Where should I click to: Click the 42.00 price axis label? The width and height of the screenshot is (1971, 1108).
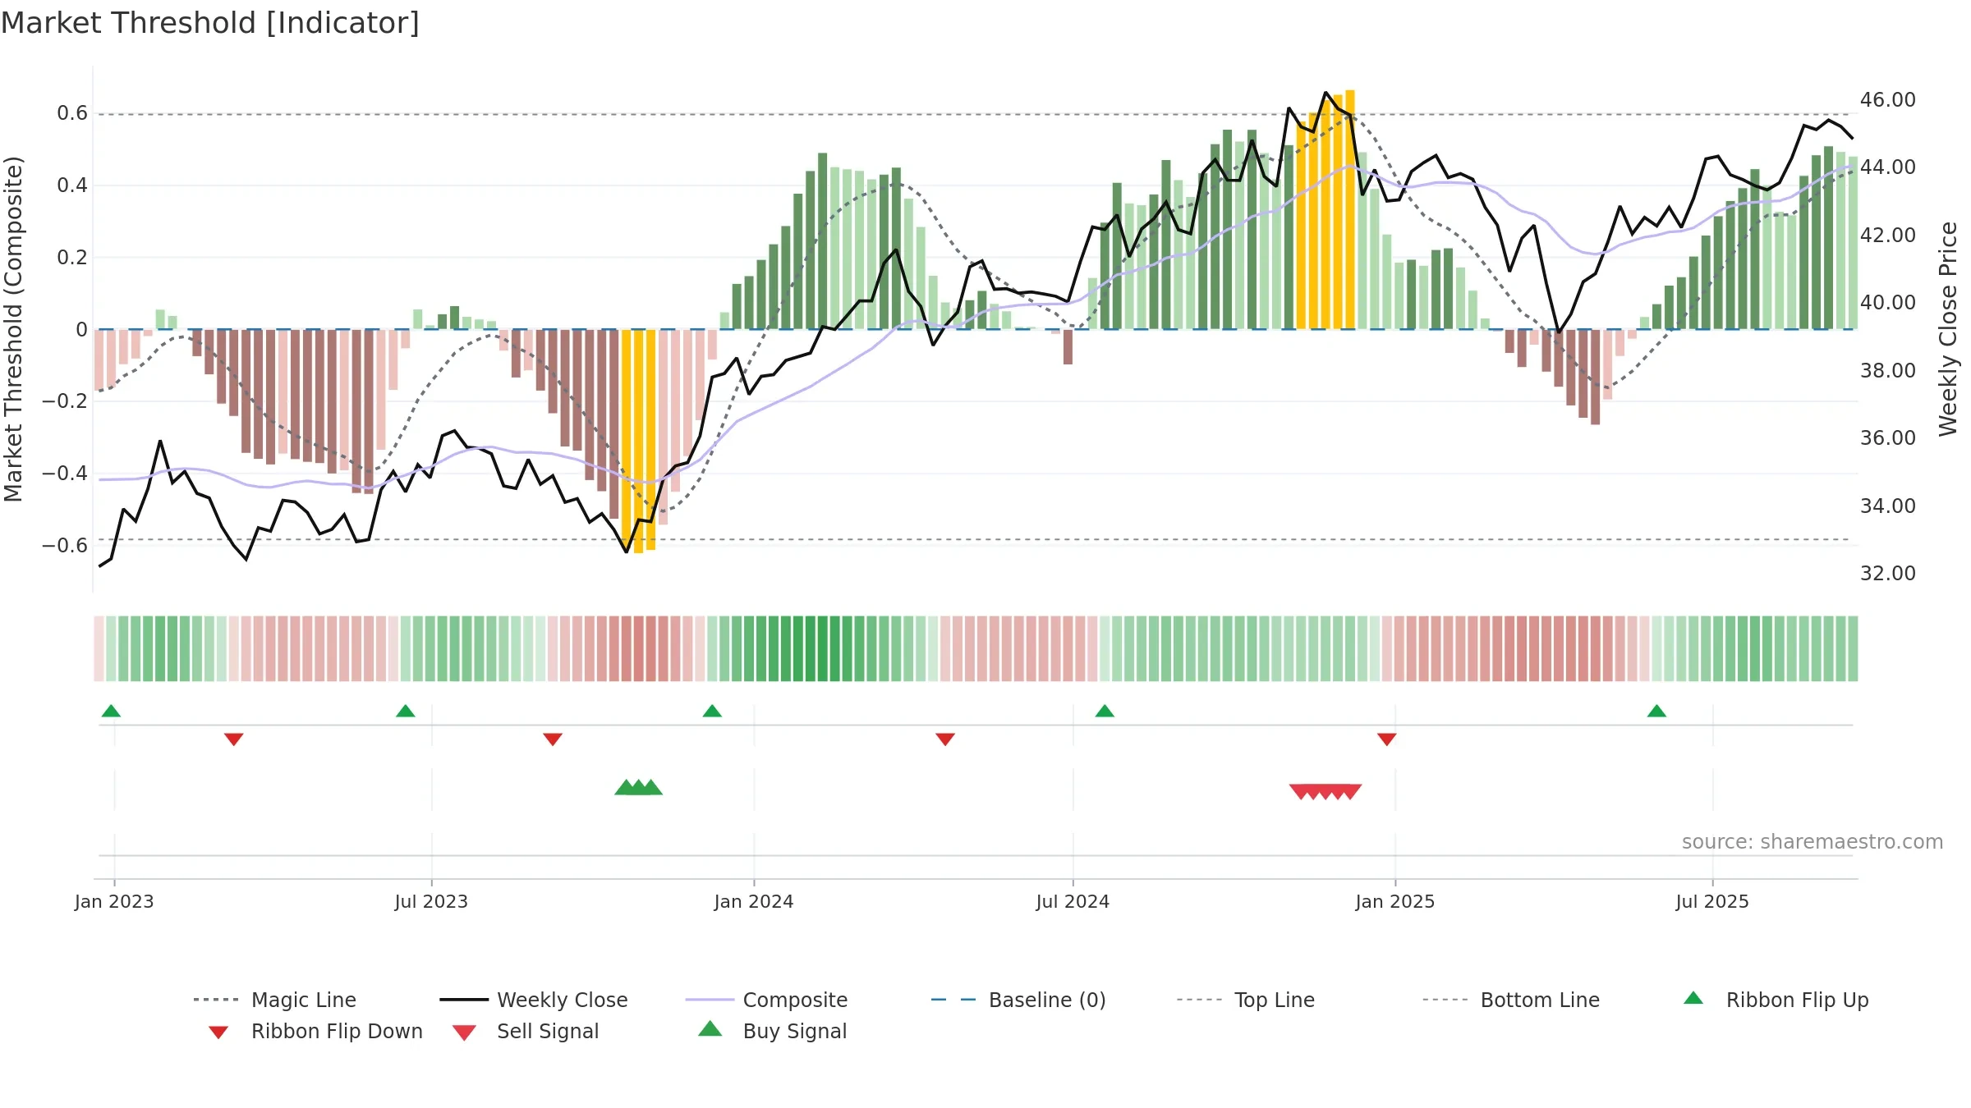[1888, 236]
